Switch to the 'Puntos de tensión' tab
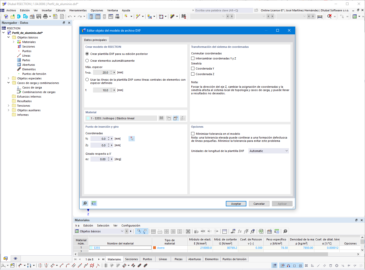The height and width of the screenshot is (270, 365). click(x=234, y=259)
